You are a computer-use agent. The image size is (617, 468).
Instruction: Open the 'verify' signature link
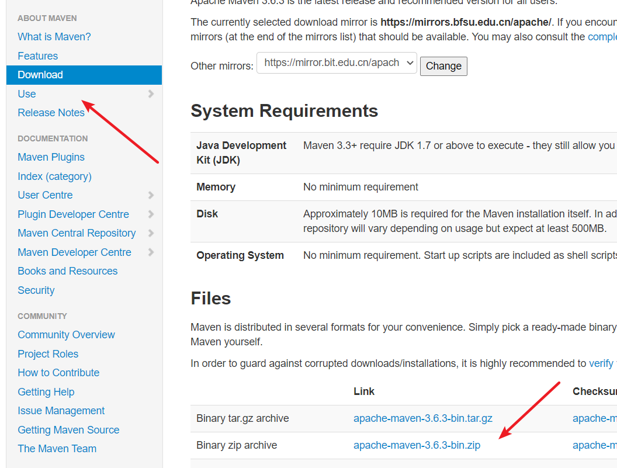pyautogui.click(x=601, y=363)
